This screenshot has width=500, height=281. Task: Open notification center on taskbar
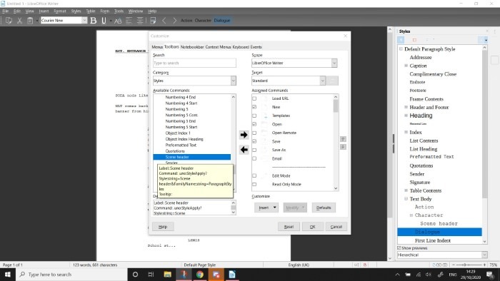pos(489,275)
